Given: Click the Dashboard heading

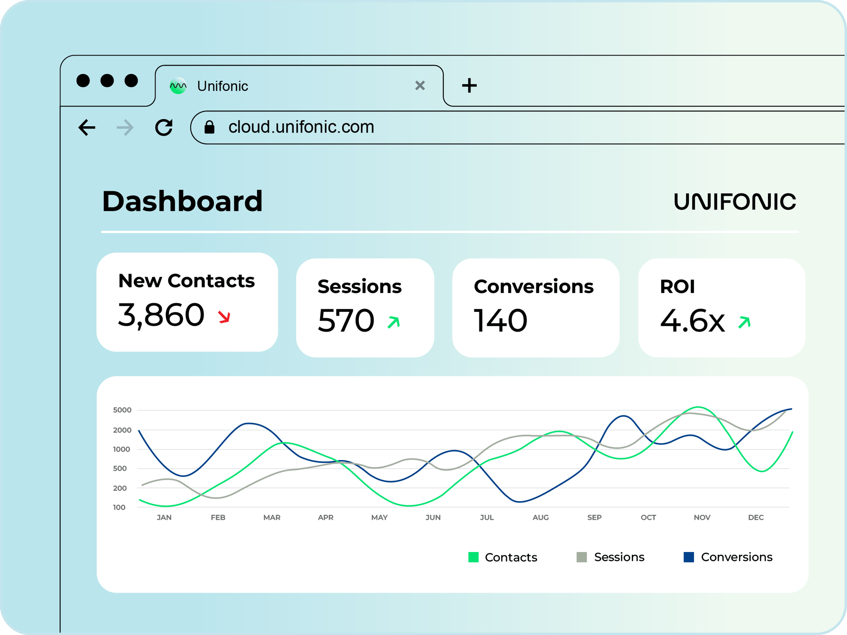Looking at the screenshot, I should coord(182,201).
